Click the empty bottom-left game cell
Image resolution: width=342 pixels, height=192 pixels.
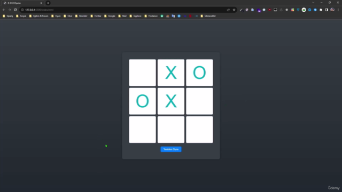tap(143, 130)
